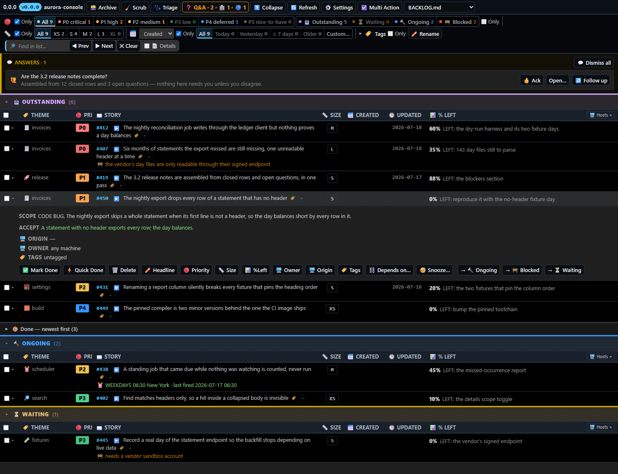
Task: Click the red circle icon in the priority filter row
Action: [7, 22]
